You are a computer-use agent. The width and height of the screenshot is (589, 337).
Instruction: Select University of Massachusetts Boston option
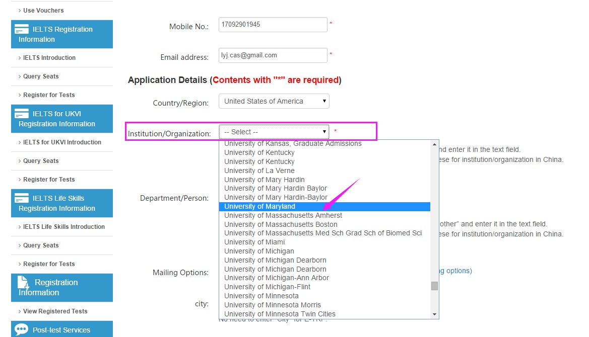[324, 224]
